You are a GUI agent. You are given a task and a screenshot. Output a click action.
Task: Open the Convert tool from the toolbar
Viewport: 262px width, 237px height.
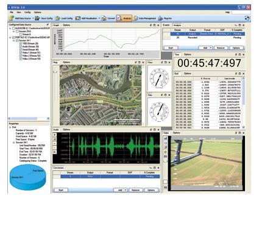click(x=104, y=18)
